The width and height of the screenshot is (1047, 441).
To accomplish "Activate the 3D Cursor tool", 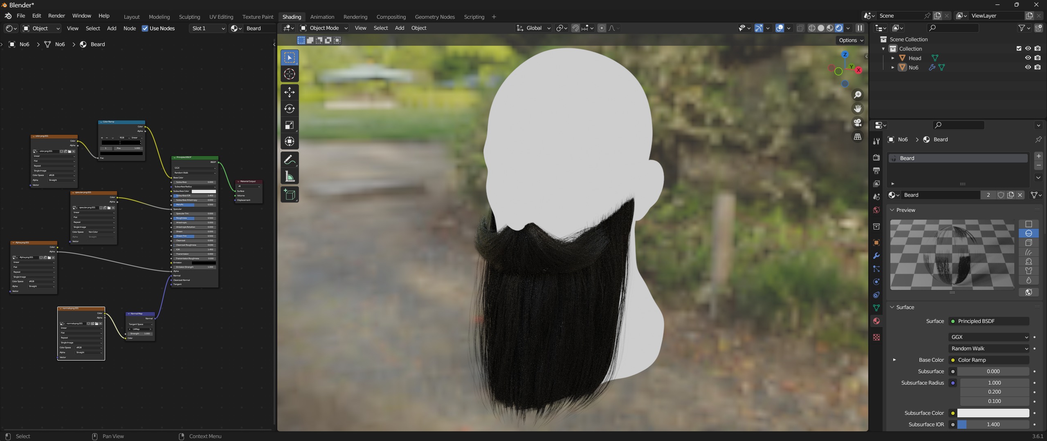I will click(290, 74).
